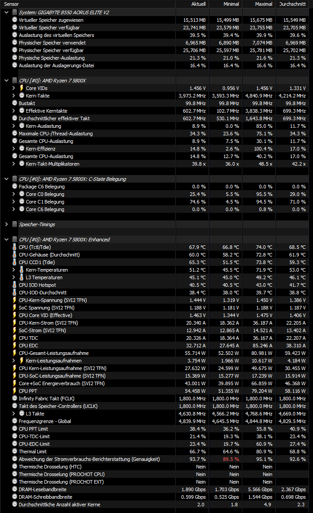
Task: Click the round icon for CPU PPT Limit
Action: click(15, 428)
